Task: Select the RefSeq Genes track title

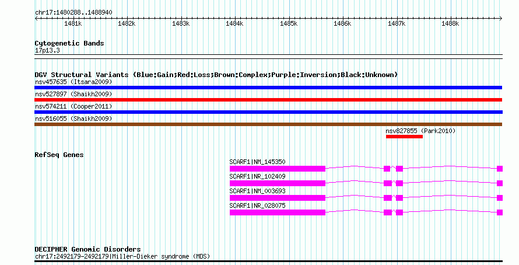Action: click(x=59, y=155)
